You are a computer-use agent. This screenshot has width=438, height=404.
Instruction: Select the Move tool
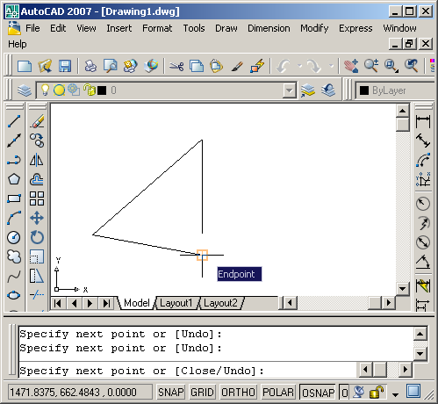37,218
